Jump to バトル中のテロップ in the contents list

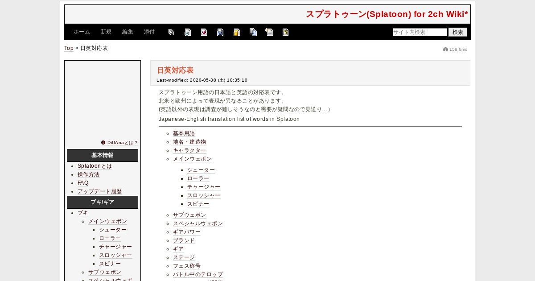198,275
